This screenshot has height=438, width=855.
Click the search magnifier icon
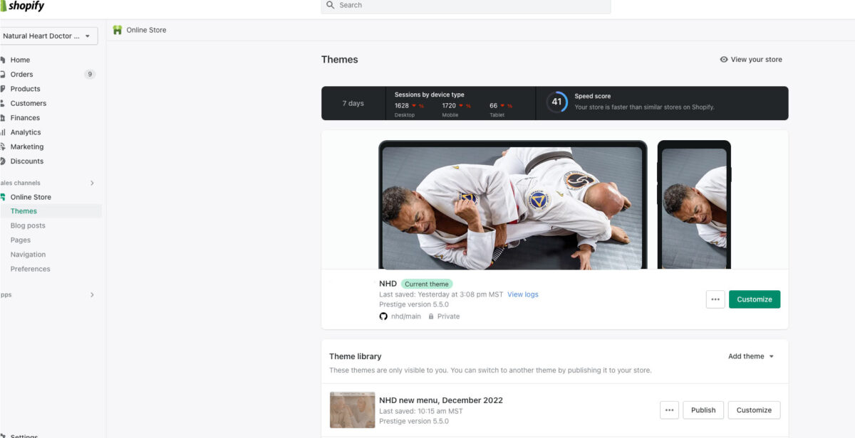pos(331,5)
